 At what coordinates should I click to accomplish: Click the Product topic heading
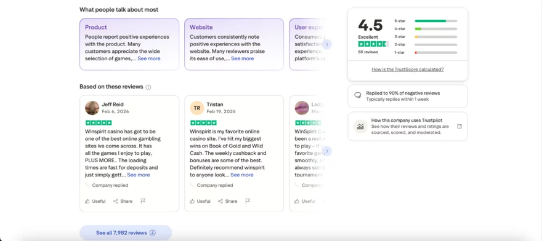[x=96, y=27]
